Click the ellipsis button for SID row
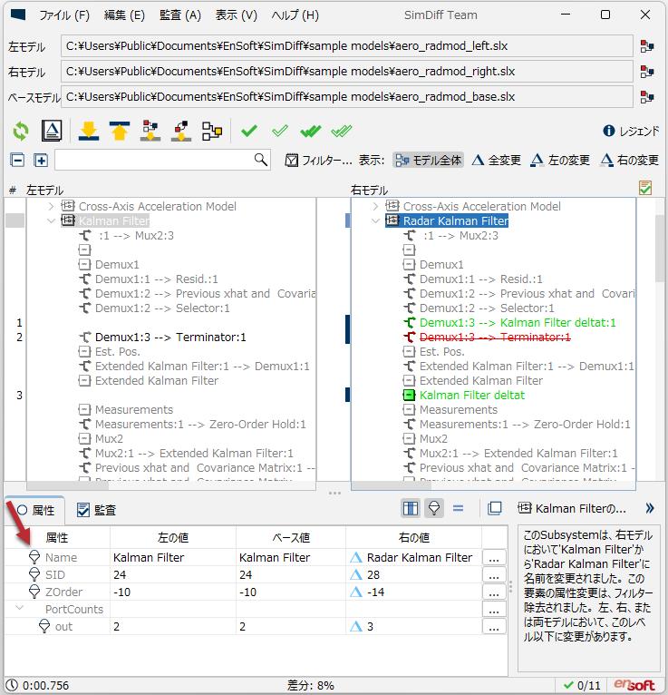This screenshot has height=695, width=668. [x=494, y=575]
